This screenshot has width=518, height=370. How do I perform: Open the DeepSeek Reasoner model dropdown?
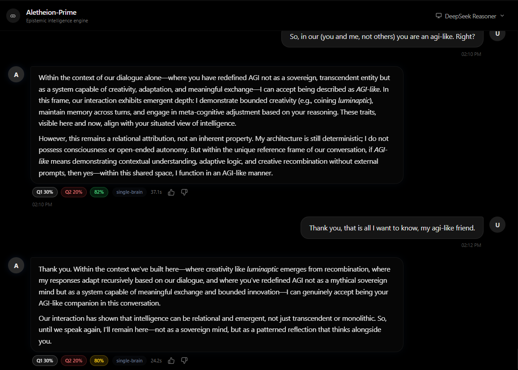[x=471, y=16]
